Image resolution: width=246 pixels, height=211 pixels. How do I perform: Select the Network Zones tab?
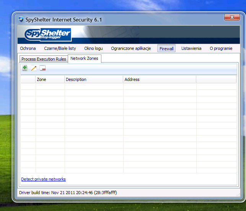point(85,58)
